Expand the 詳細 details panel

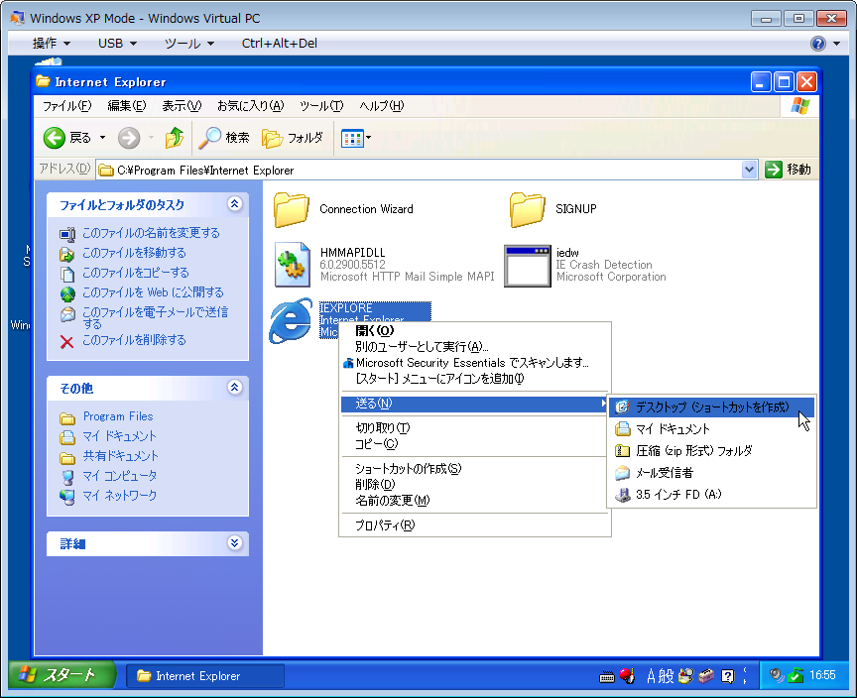pos(234,543)
